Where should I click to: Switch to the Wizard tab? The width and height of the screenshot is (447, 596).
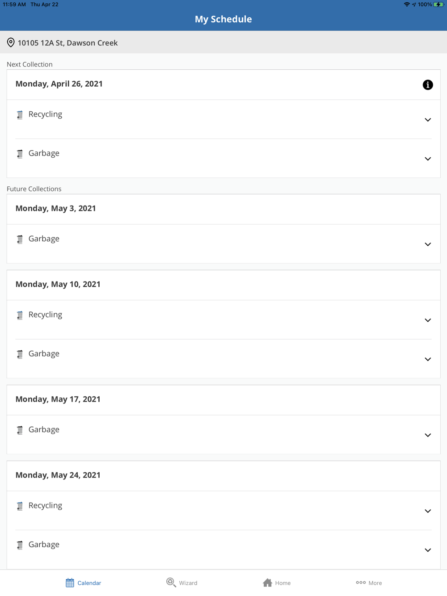tap(182, 583)
